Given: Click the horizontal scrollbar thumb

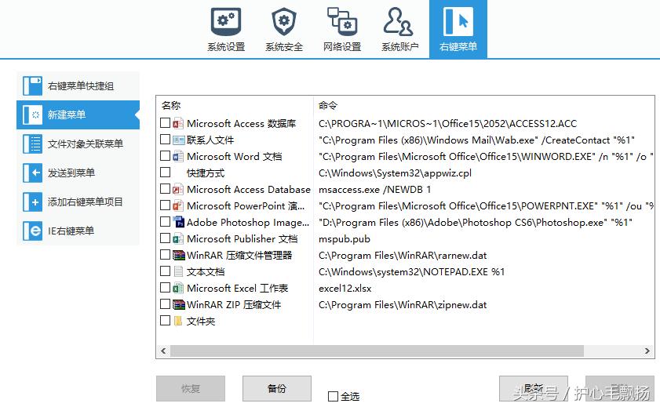Looking at the screenshot, I should click(x=377, y=351).
